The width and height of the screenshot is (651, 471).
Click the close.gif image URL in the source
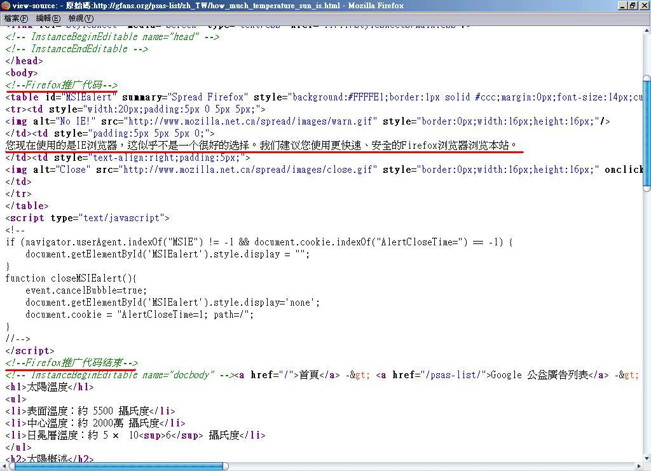[x=248, y=170]
